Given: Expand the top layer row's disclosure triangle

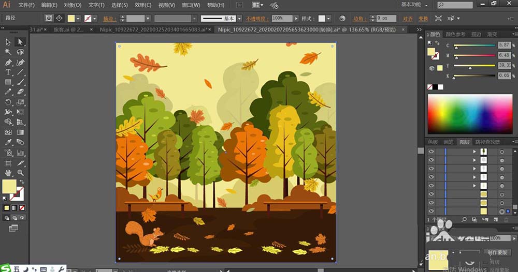Looking at the screenshot, I should pyautogui.click(x=474, y=152).
